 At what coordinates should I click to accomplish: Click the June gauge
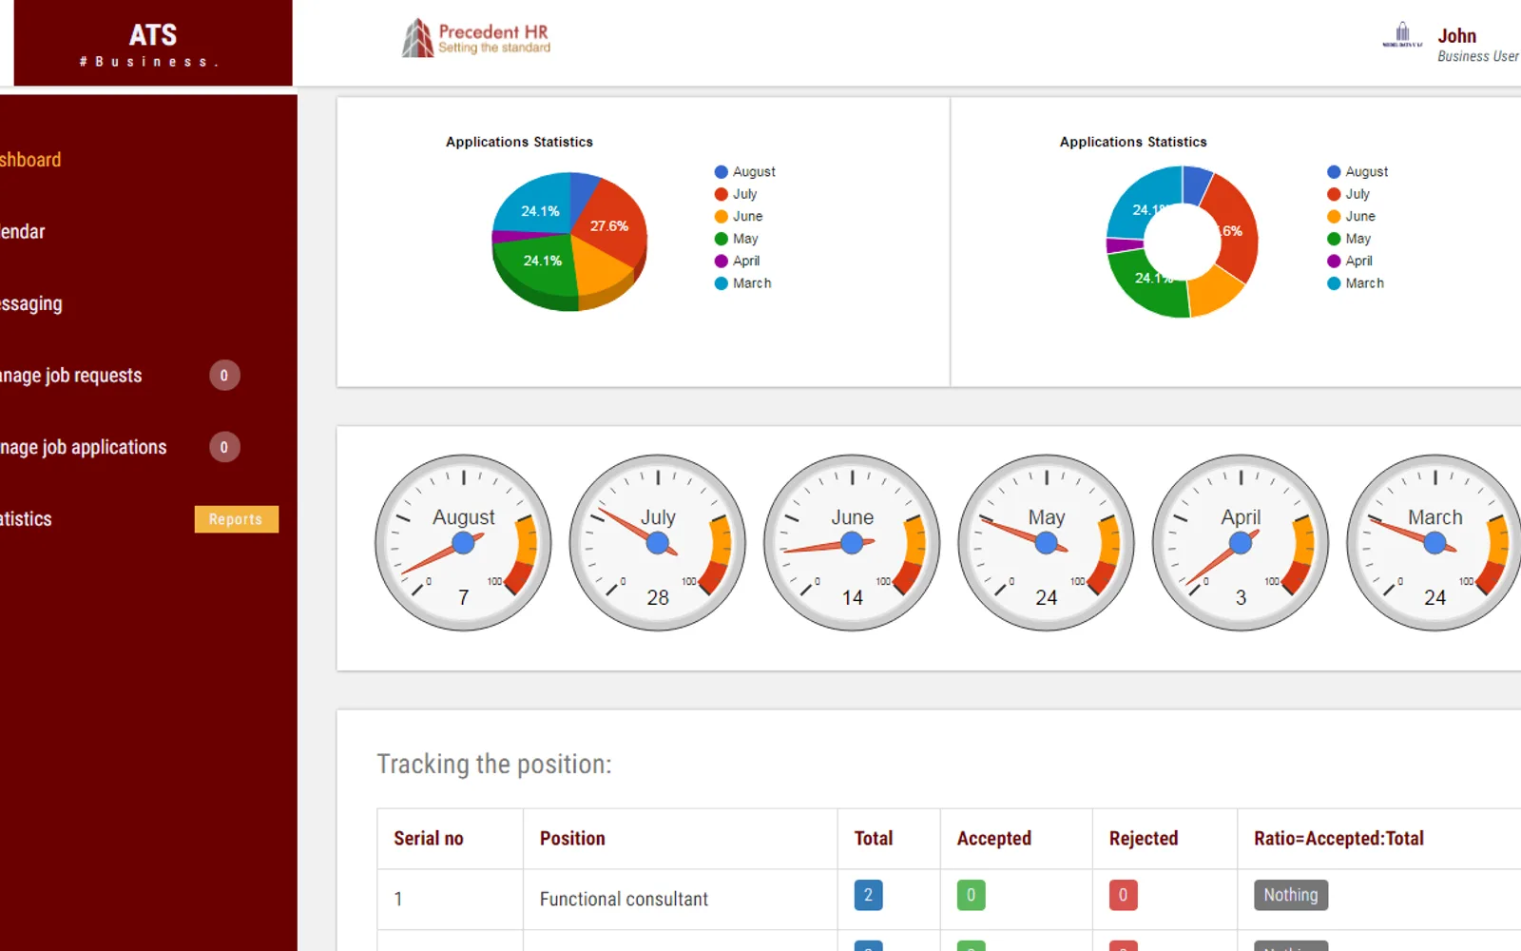852,543
